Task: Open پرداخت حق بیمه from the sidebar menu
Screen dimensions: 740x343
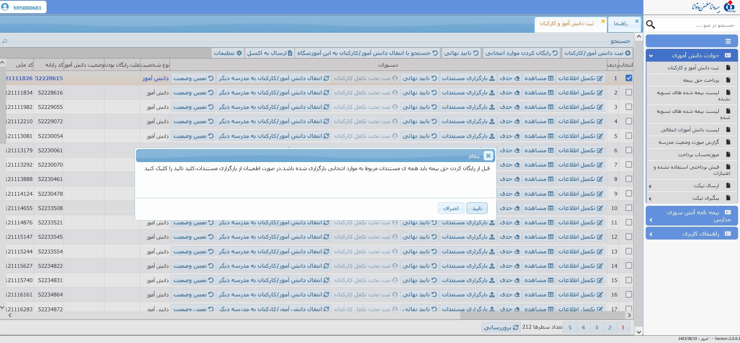Action: (701, 80)
